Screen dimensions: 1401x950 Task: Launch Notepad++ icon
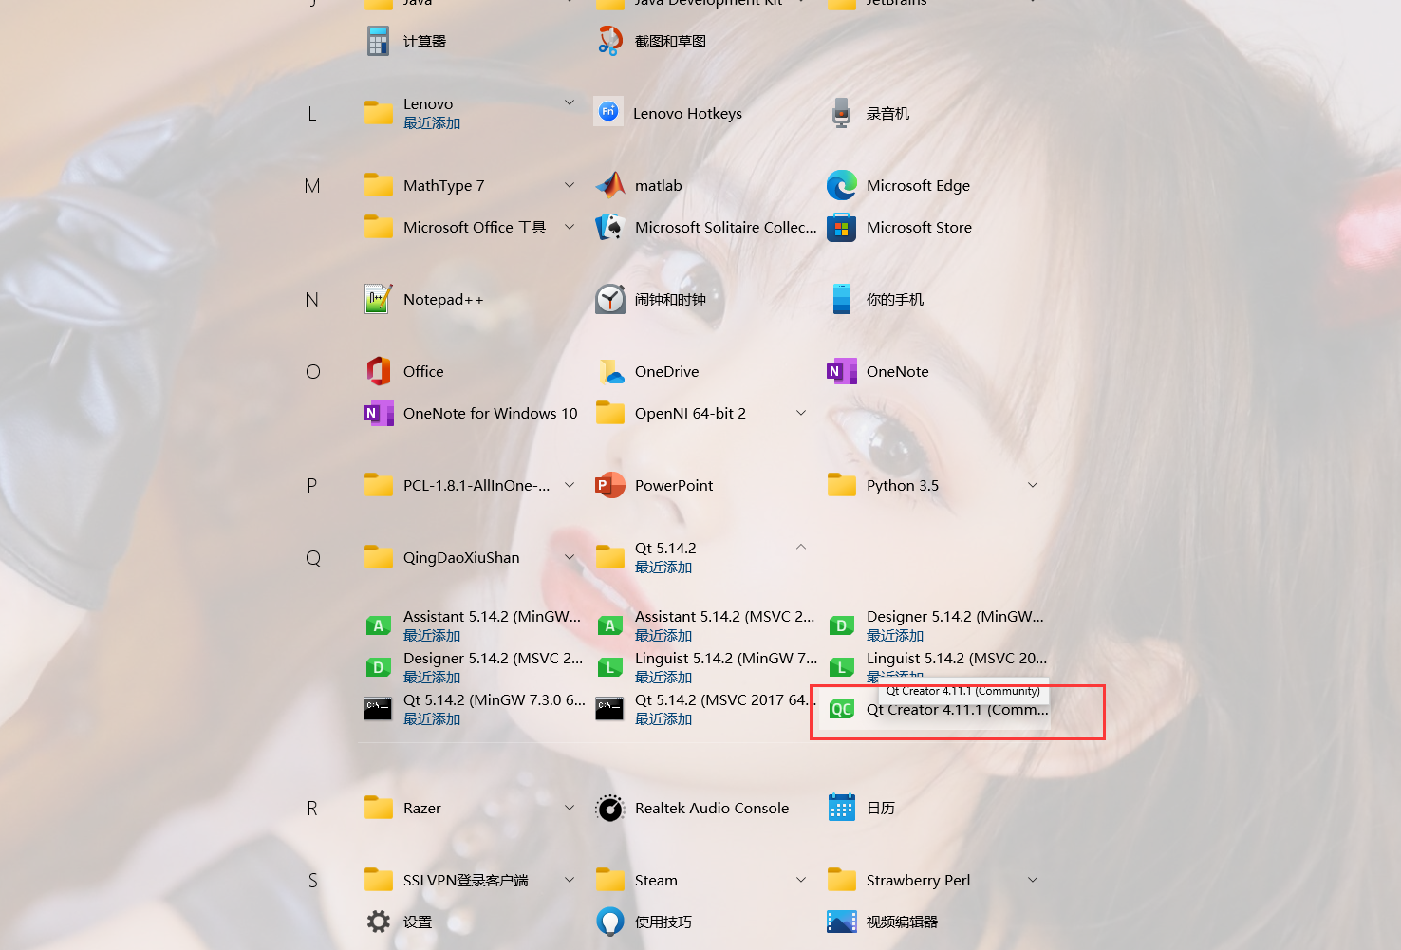(379, 299)
